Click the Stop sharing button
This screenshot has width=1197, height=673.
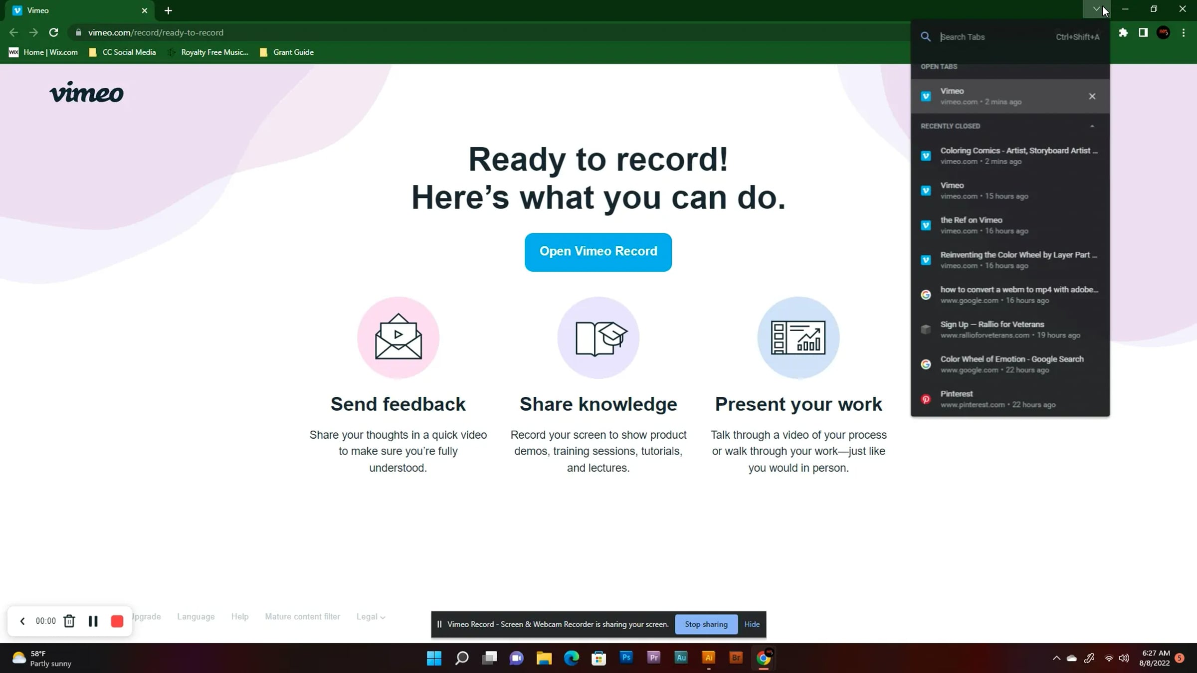click(x=706, y=624)
